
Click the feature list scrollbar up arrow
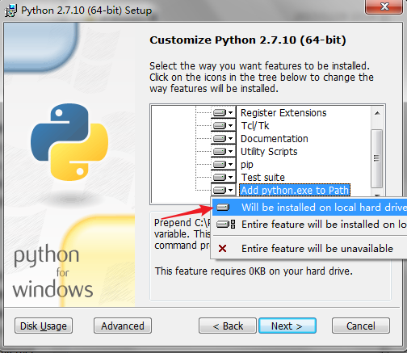377,113
